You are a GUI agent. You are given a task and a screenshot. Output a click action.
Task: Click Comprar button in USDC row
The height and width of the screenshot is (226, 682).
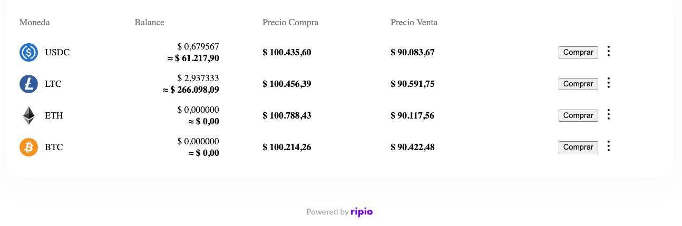click(x=578, y=52)
